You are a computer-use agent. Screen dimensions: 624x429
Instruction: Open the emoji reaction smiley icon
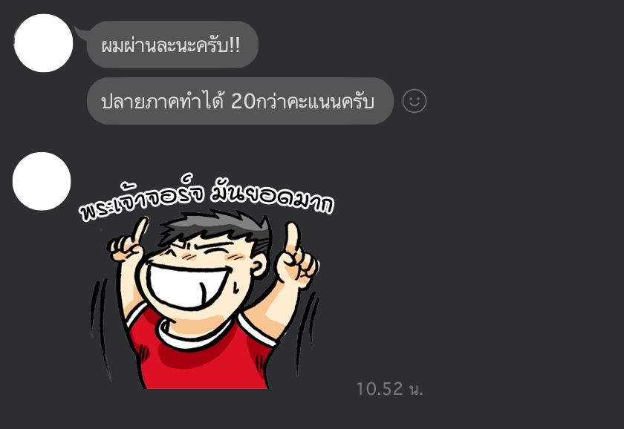(x=415, y=101)
